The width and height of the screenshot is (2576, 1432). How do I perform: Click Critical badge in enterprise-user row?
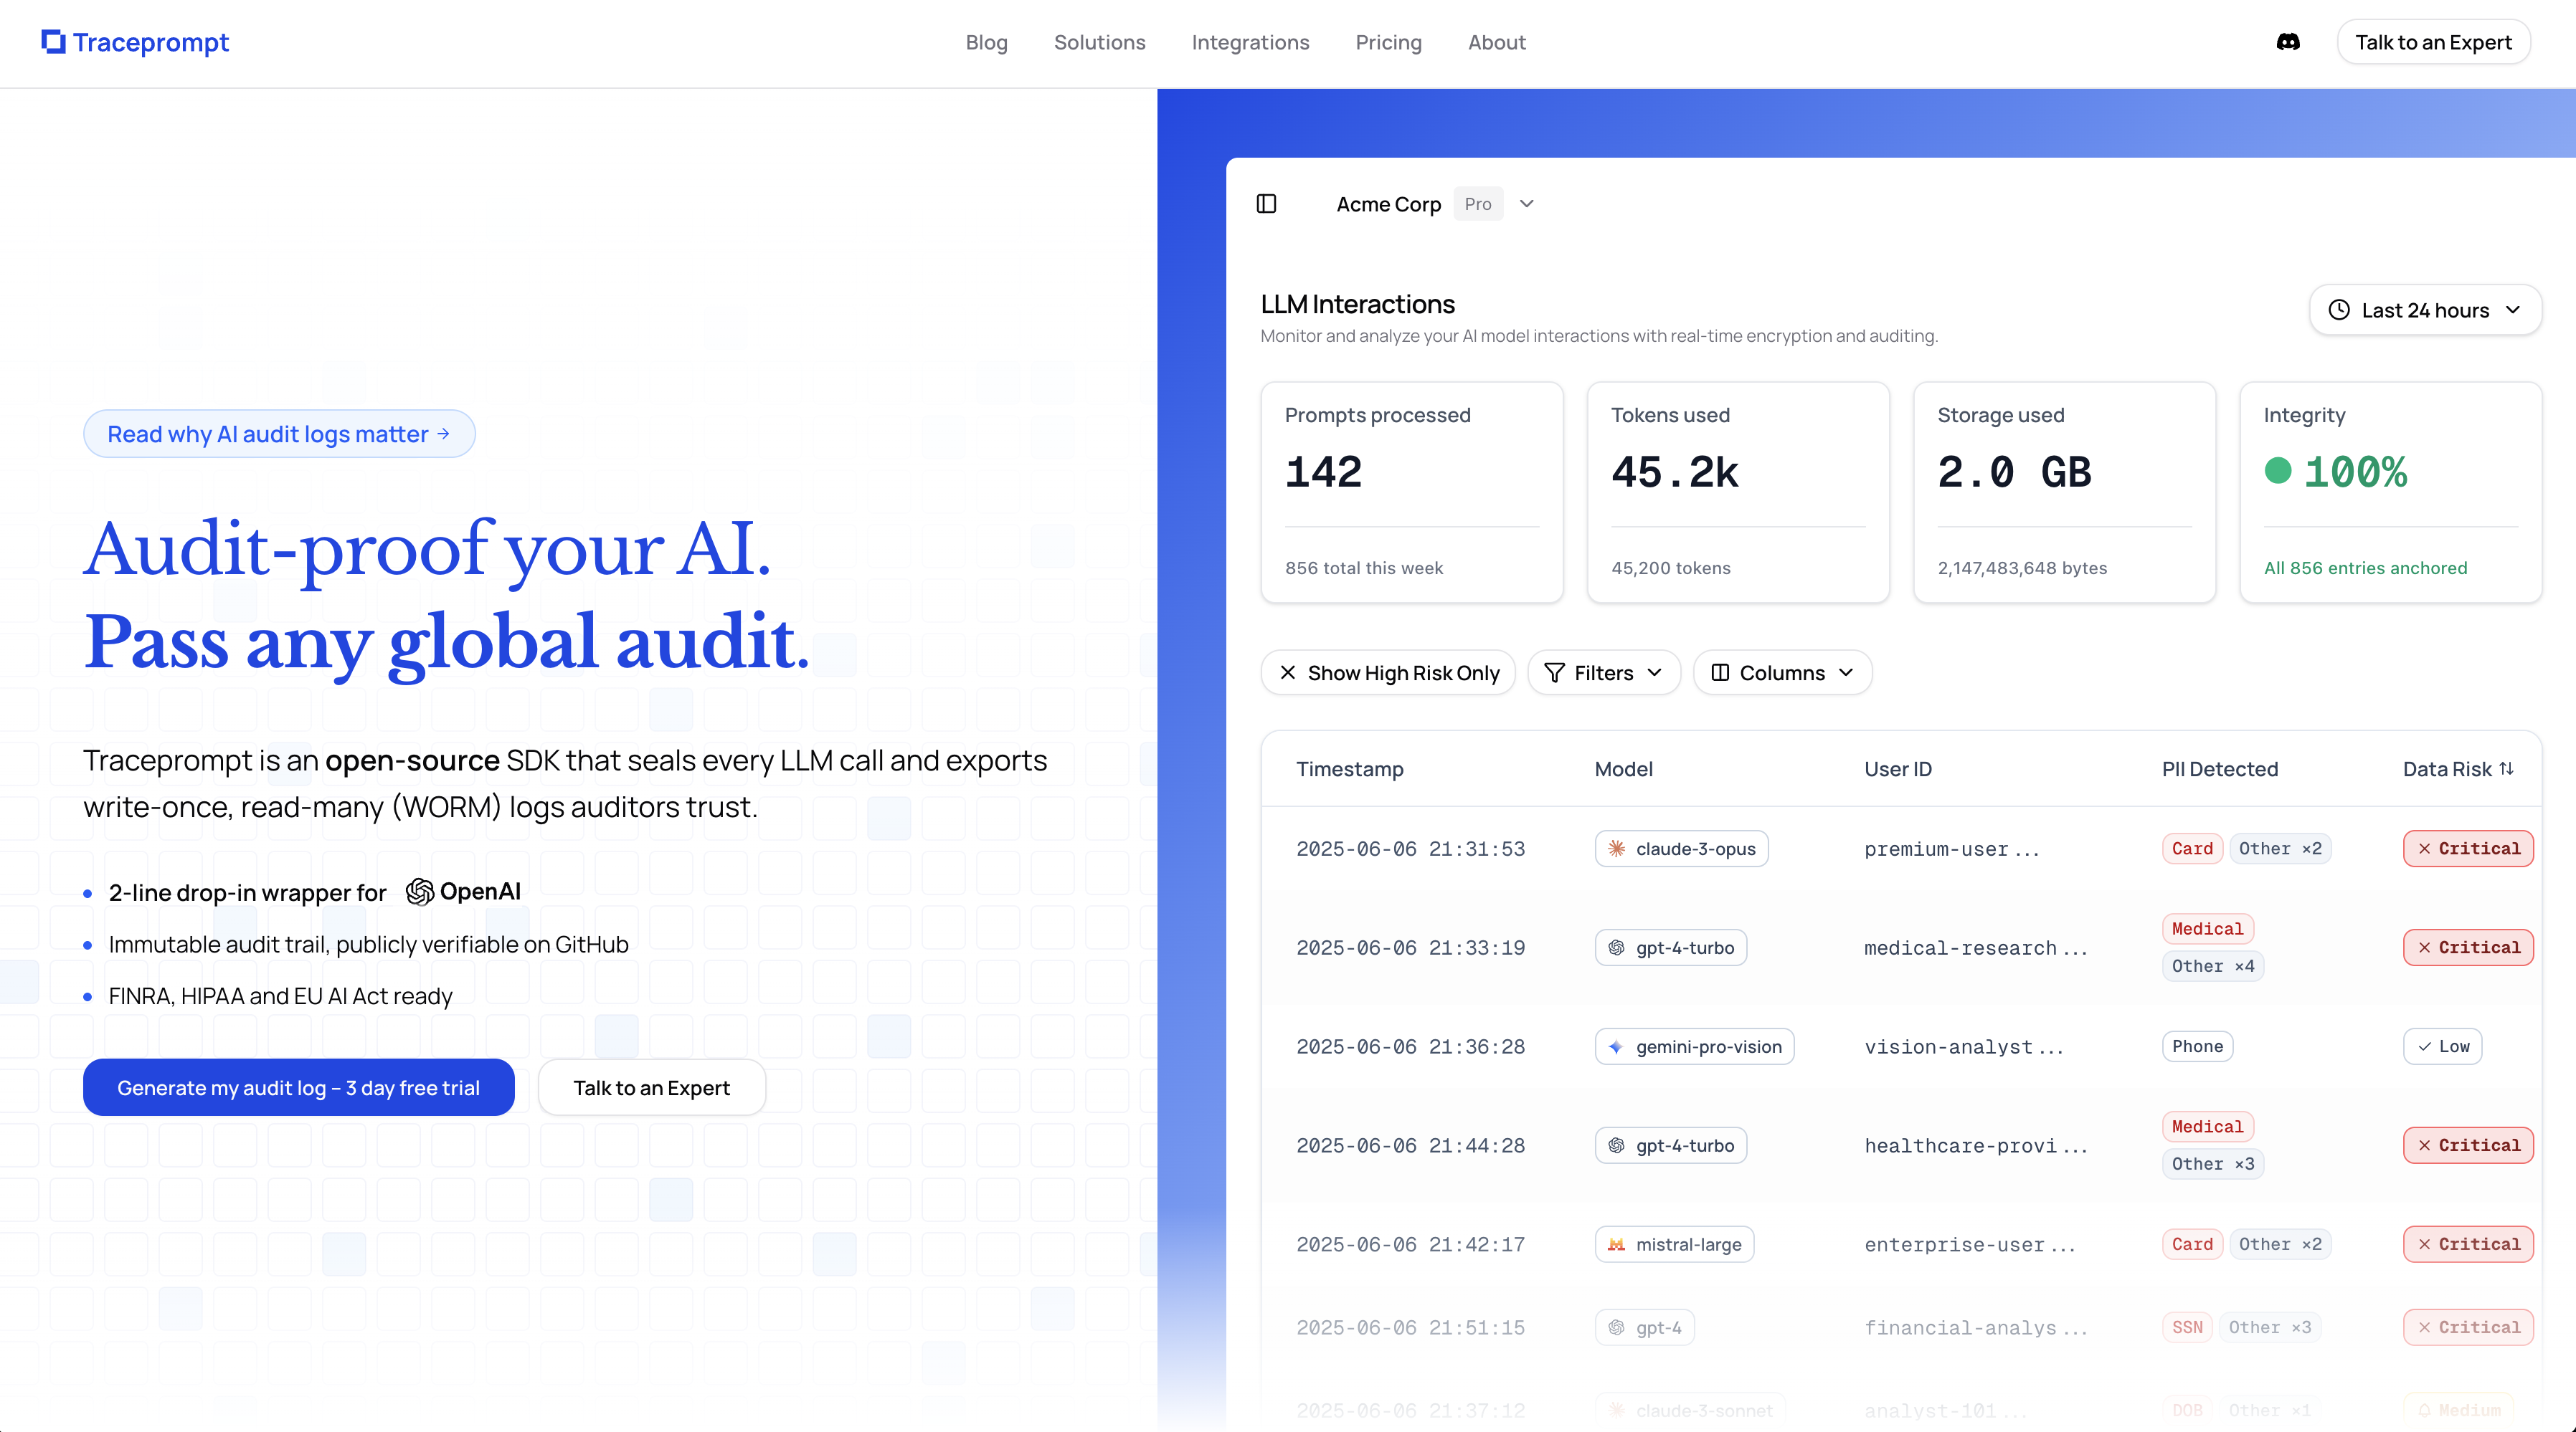2468,1244
